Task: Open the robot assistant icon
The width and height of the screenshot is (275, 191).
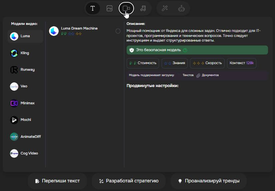Action: [x=181, y=9]
